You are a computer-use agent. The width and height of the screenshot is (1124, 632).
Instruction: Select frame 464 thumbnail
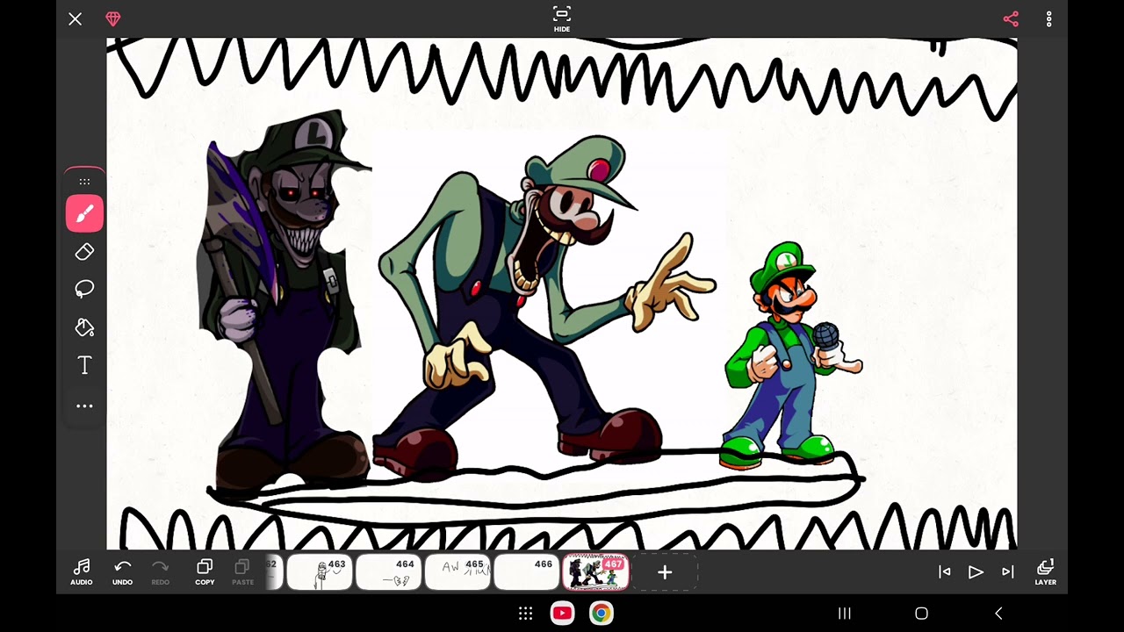click(388, 572)
